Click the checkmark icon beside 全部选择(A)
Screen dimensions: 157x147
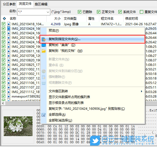click(x=44, y=115)
